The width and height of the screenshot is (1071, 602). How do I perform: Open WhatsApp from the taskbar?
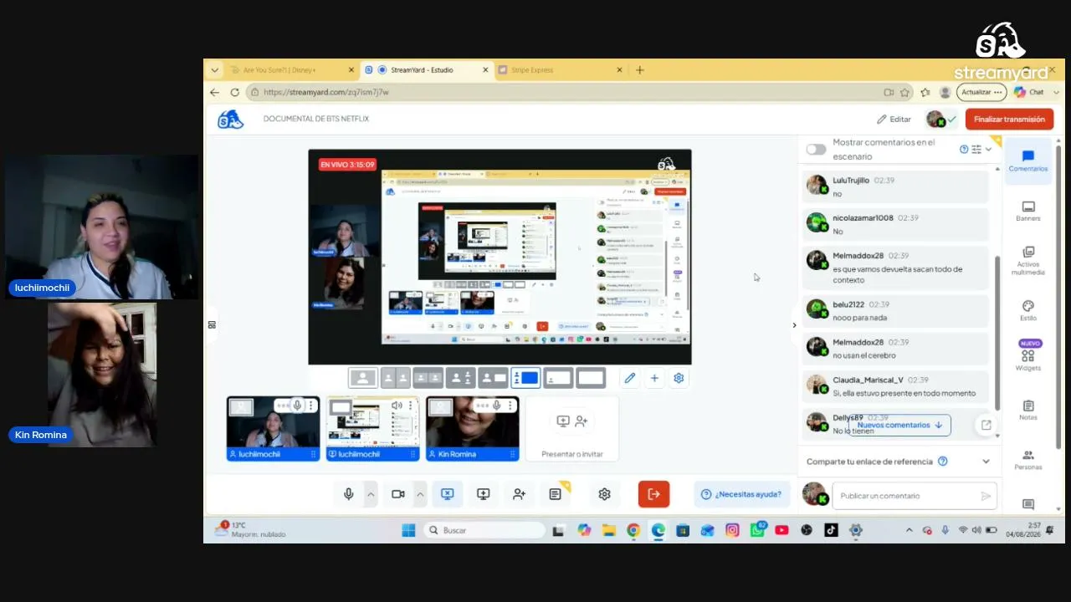757,530
